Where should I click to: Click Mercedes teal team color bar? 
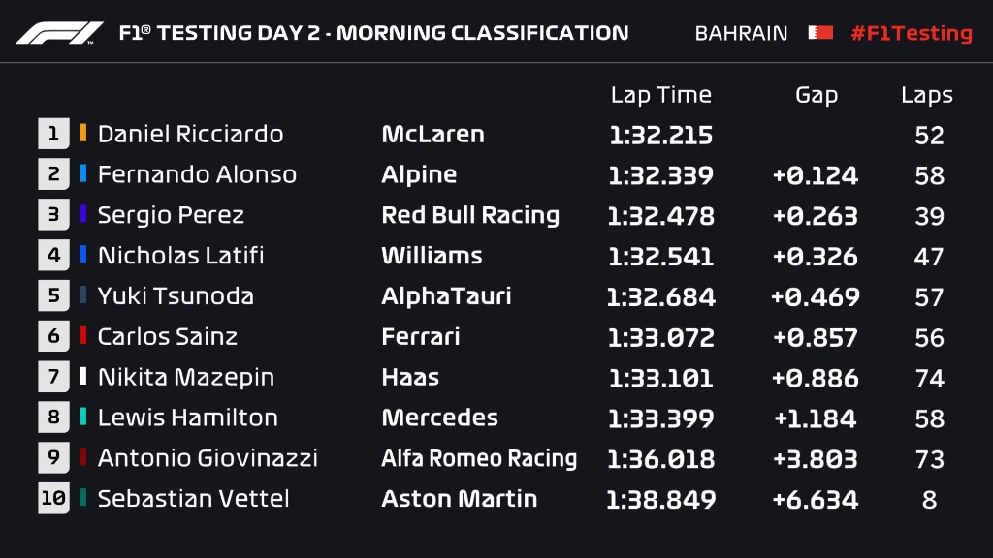(x=83, y=418)
